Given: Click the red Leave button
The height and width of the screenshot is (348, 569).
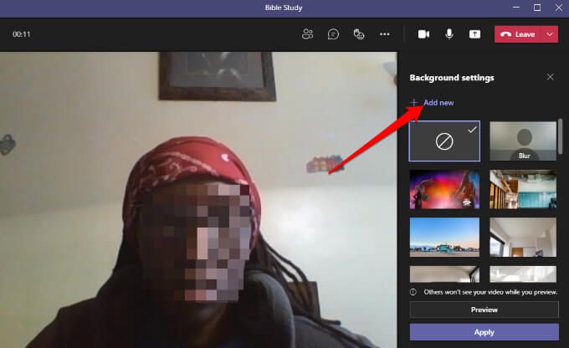Looking at the screenshot, I should (518, 34).
